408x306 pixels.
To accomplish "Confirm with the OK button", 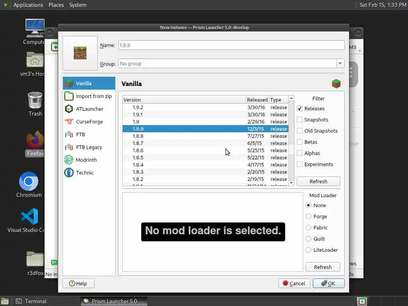I will coord(328,283).
